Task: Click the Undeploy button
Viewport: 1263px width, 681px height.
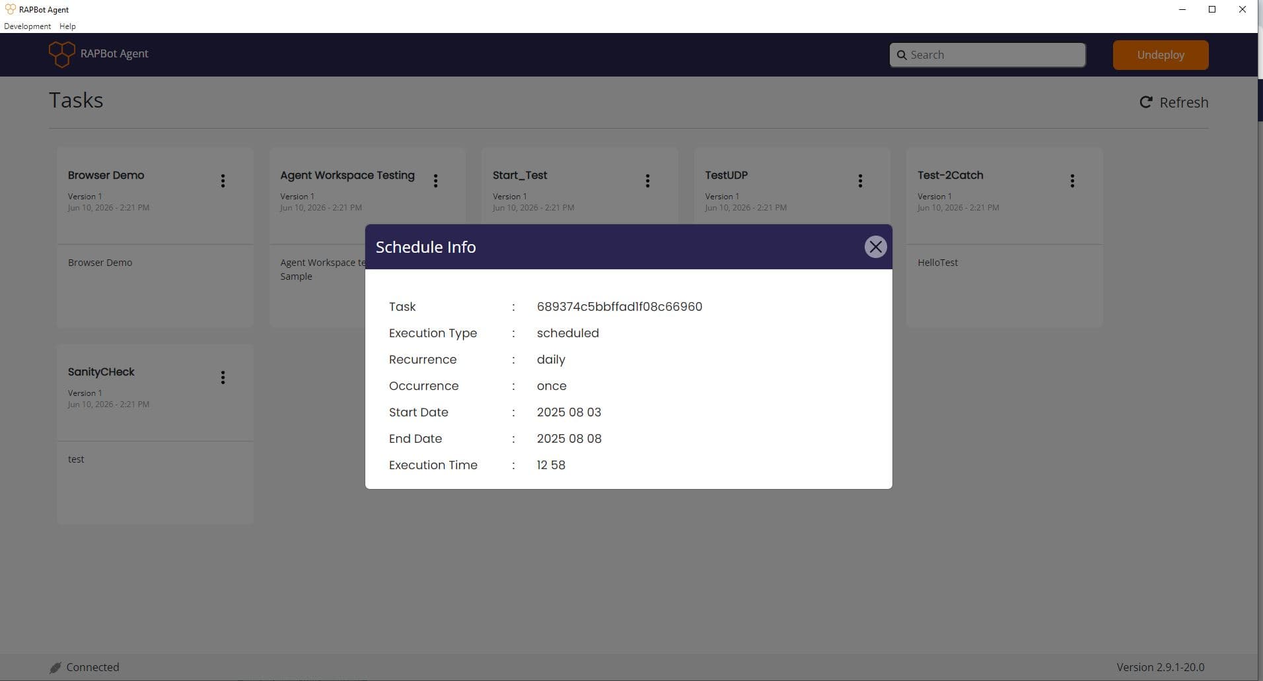Action: coord(1161,55)
